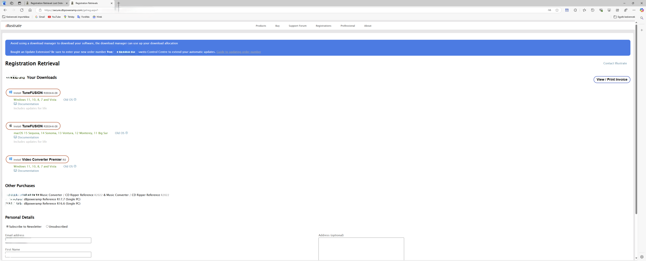Click the View / Print Invoice button
The width and height of the screenshot is (646, 261).
point(612,79)
